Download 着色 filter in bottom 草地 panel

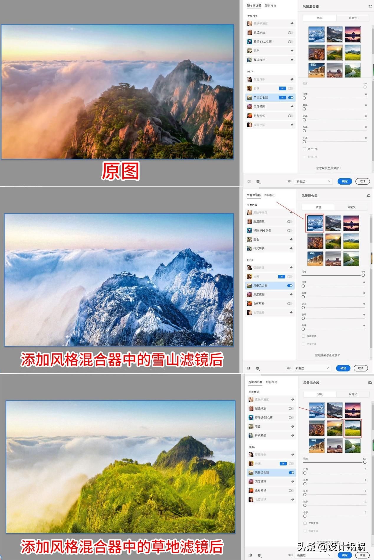(293, 426)
